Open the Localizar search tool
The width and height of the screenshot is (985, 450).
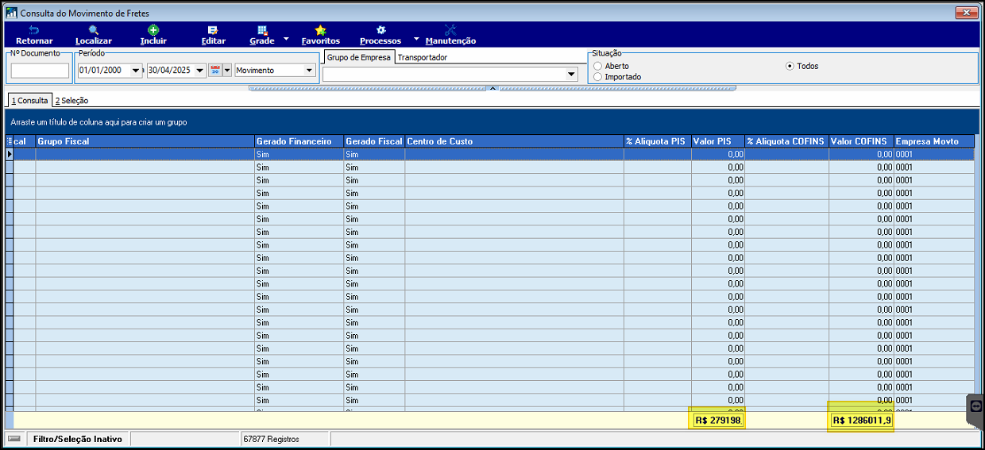[x=94, y=35]
